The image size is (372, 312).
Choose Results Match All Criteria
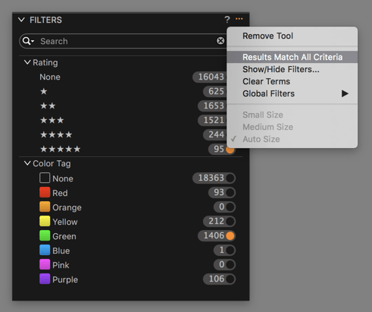[292, 57]
